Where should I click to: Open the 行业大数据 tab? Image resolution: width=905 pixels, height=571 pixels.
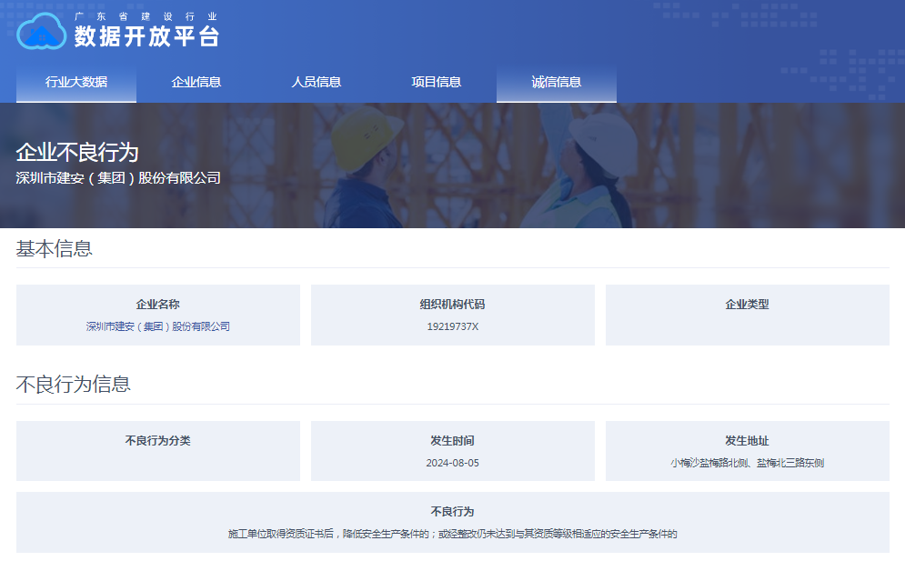tap(76, 82)
